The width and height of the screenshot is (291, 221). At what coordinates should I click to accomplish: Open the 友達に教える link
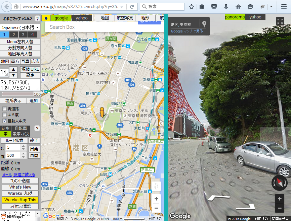point(24,175)
